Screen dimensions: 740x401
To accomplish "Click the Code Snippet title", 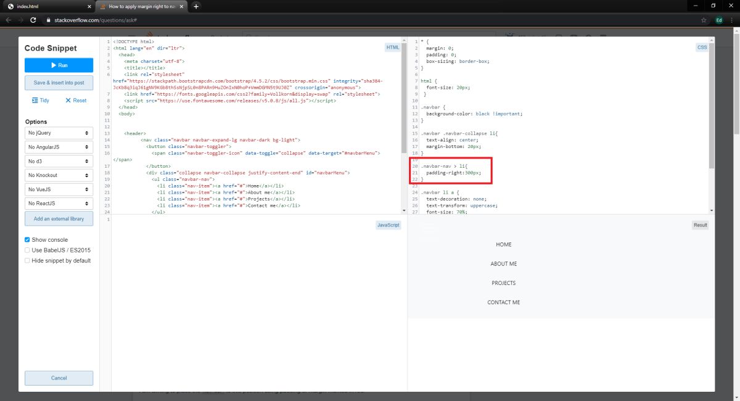I will [51, 48].
